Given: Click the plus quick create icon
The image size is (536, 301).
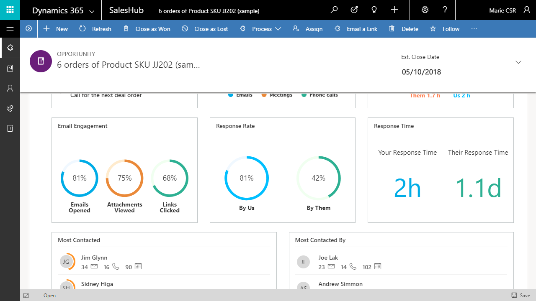Looking at the screenshot, I should pos(394,10).
